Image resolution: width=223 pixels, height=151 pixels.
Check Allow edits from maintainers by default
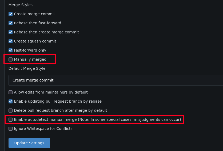11,92
